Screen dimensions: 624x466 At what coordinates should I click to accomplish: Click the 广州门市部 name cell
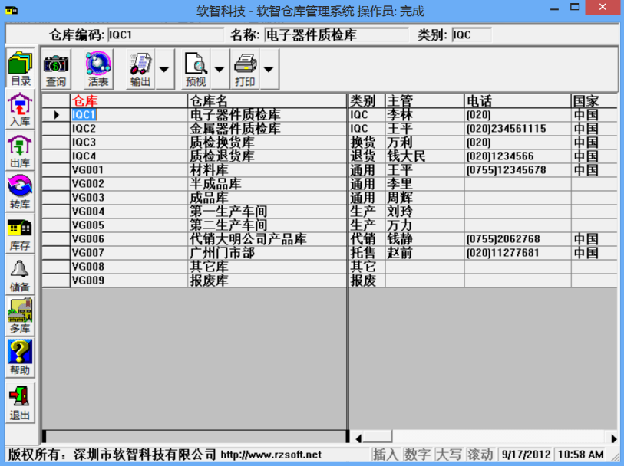point(267,253)
